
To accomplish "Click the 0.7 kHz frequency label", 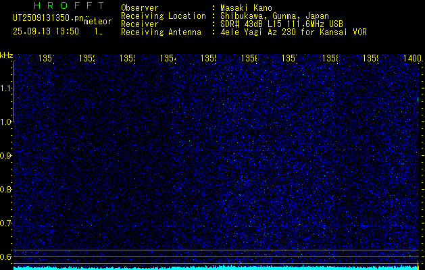I will tap(6, 223).
